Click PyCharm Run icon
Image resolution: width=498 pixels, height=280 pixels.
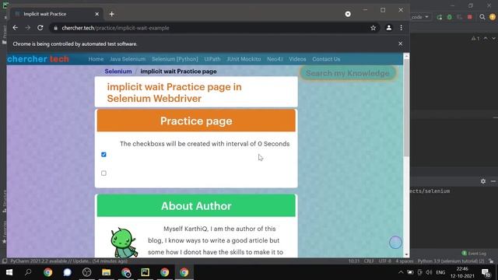440,17
